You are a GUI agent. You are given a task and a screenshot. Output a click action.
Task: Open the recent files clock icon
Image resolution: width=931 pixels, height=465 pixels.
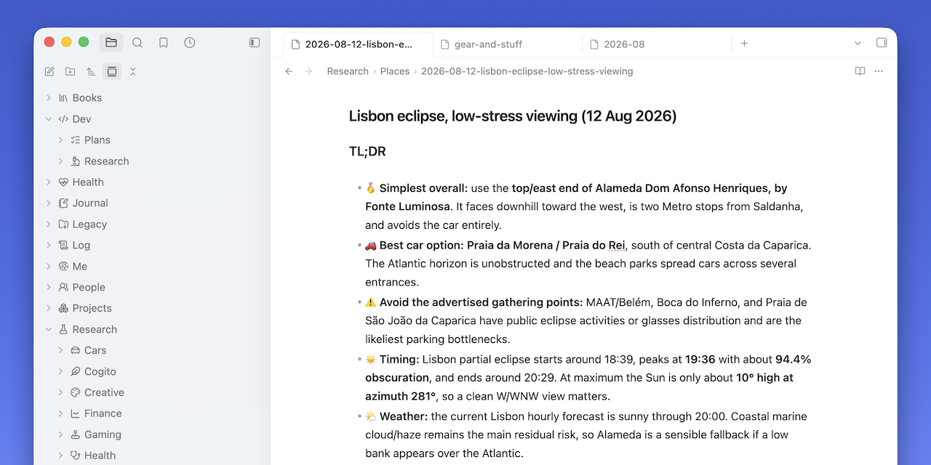click(190, 43)
